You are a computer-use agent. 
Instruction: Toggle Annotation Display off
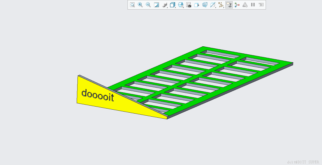click(x=229, y=5)
